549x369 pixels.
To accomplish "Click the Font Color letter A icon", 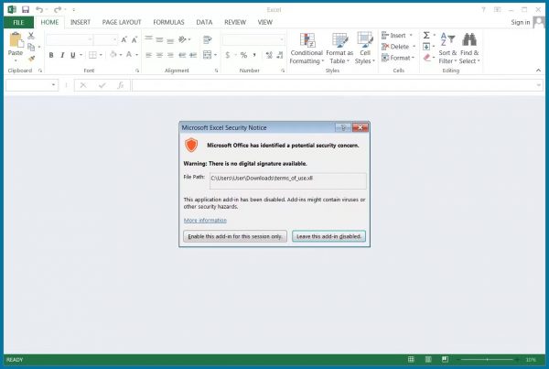I will (129, 55).
